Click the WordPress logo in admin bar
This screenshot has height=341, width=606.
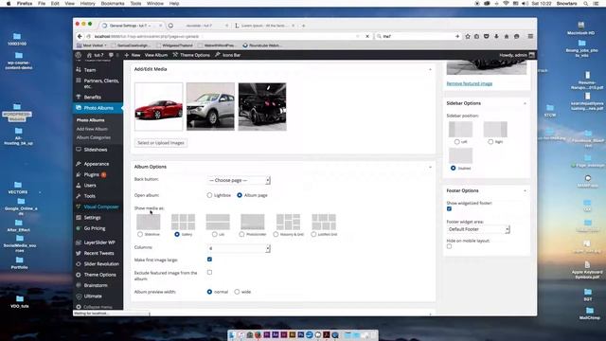click(x=79, y=55)
